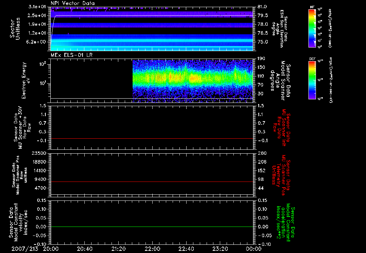Click the NF color scale bar
The height and width of the screenshot is (253, 366).
[x=311, y=29]
